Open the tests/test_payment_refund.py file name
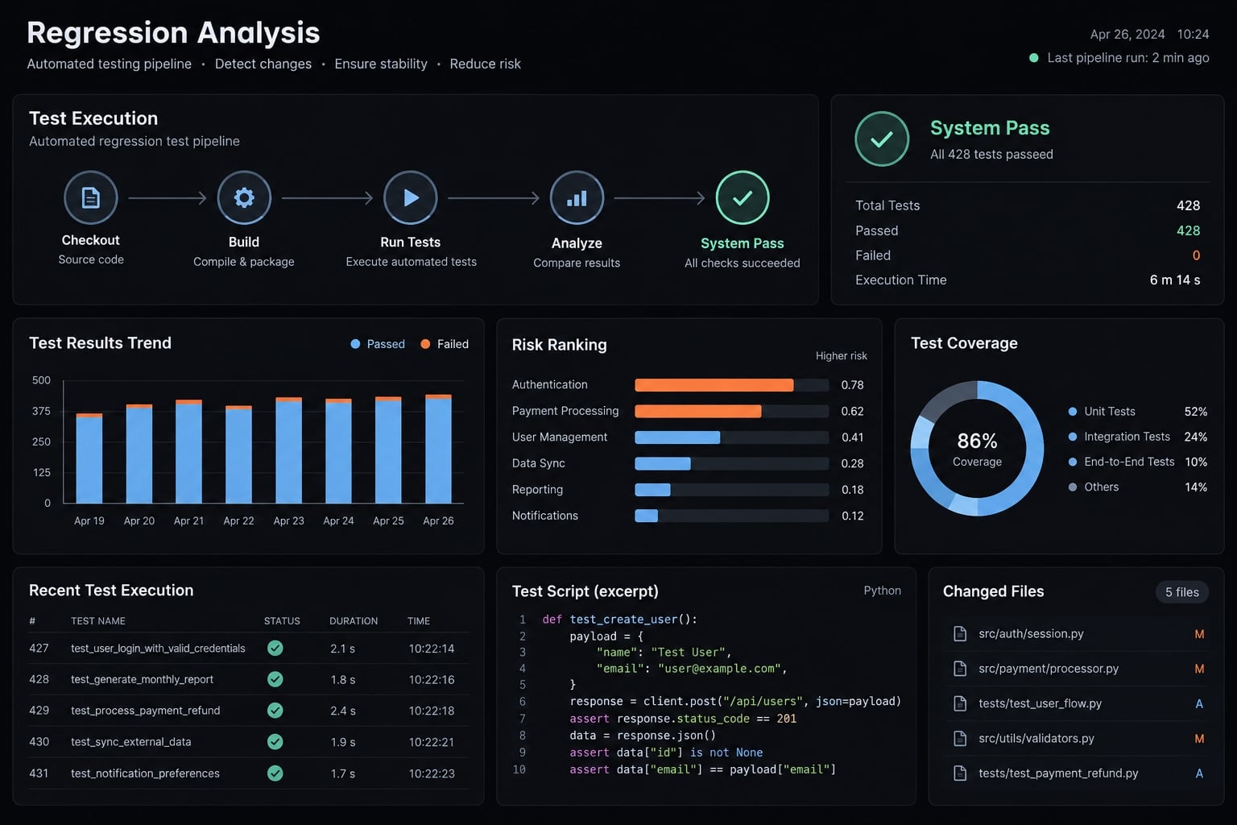The height and width of the screenshot is (825, 1237). click(1058, 773)
